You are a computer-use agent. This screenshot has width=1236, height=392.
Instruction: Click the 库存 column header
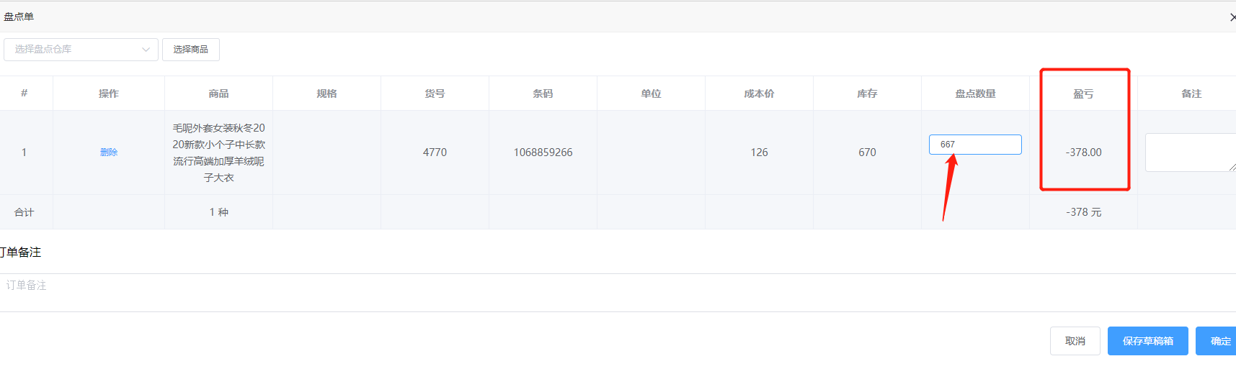click(x=867, y=94)
